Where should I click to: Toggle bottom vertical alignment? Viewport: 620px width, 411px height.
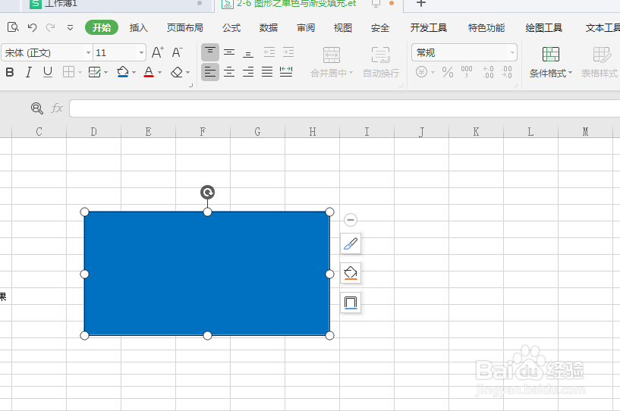248,52
